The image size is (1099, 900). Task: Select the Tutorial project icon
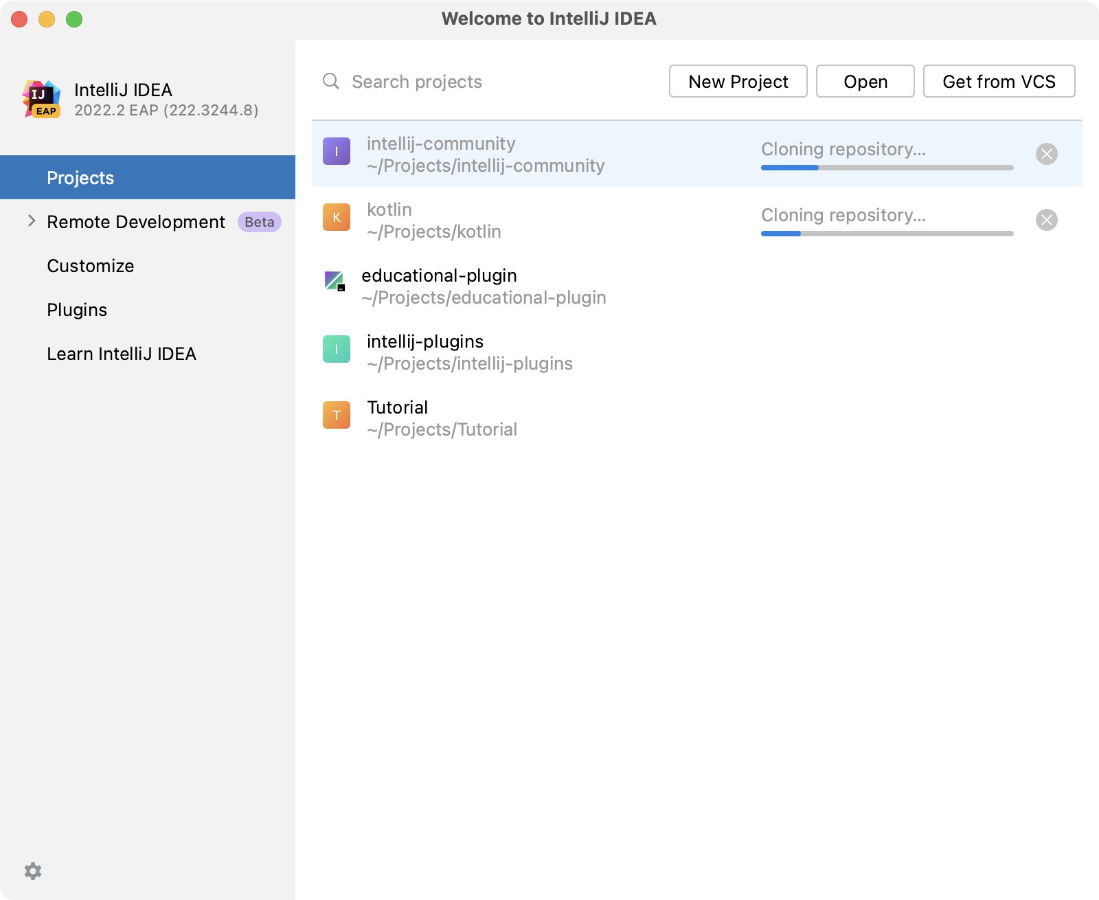point(336,415)
